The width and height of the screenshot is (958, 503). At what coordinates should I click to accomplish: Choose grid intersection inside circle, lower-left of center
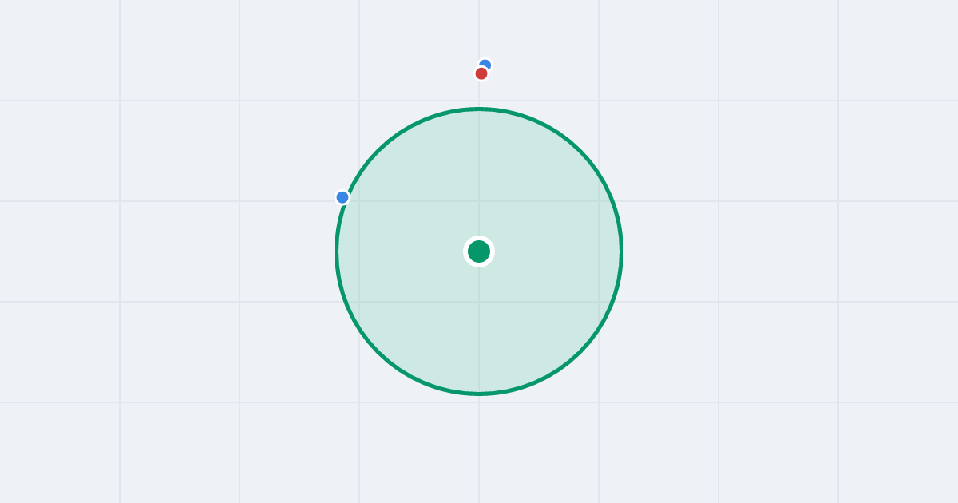tap(359, 302)
